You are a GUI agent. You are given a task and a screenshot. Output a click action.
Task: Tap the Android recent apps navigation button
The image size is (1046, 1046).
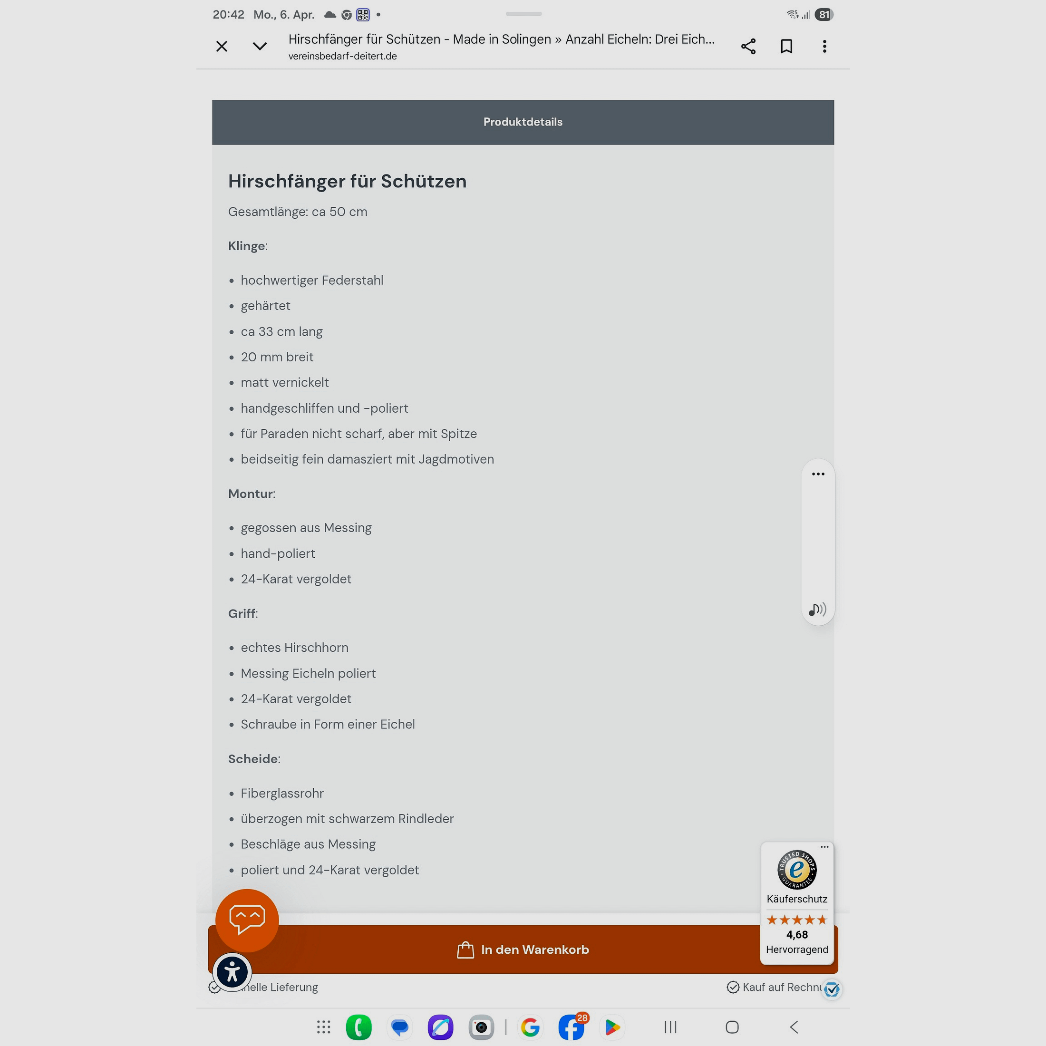click(x=670, y=1027)
